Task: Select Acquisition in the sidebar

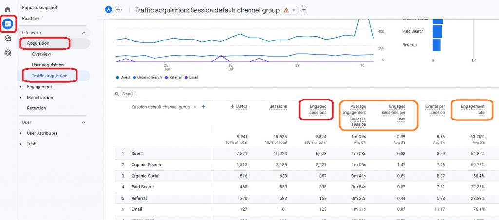Action: tap(38, 43)
